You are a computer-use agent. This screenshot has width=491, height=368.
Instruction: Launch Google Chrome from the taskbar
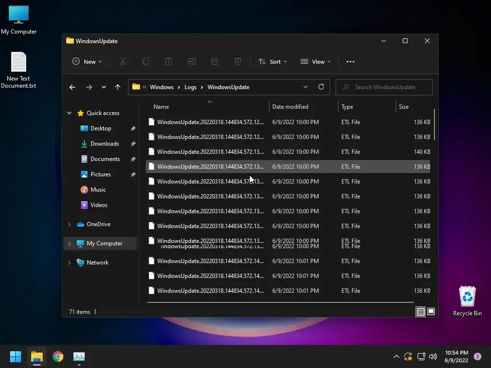click(x=58, y=356)
